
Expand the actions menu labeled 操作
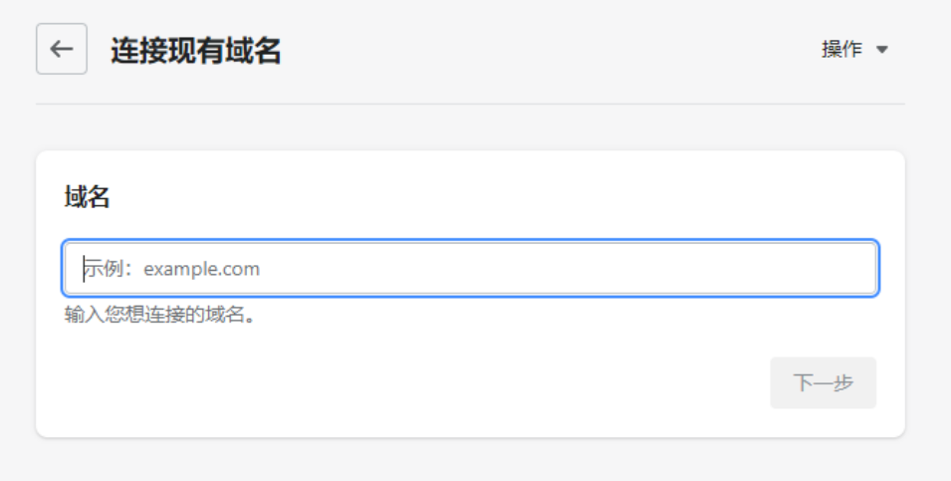coord(842,50)
